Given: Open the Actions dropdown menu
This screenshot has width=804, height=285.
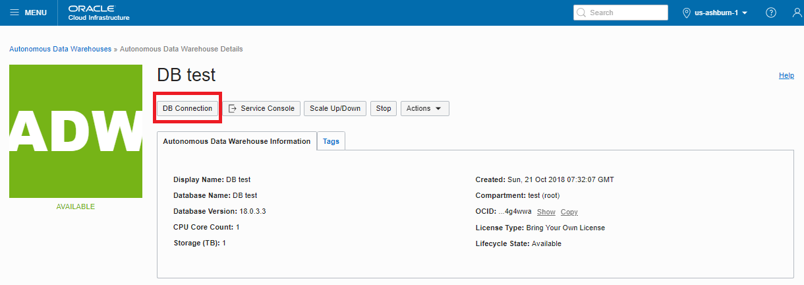Looking at the screenshot, I should tap(424, 108).
